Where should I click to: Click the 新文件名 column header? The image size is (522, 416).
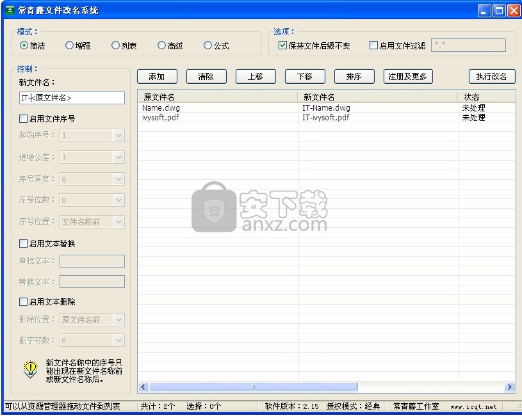tap(378, 97)
